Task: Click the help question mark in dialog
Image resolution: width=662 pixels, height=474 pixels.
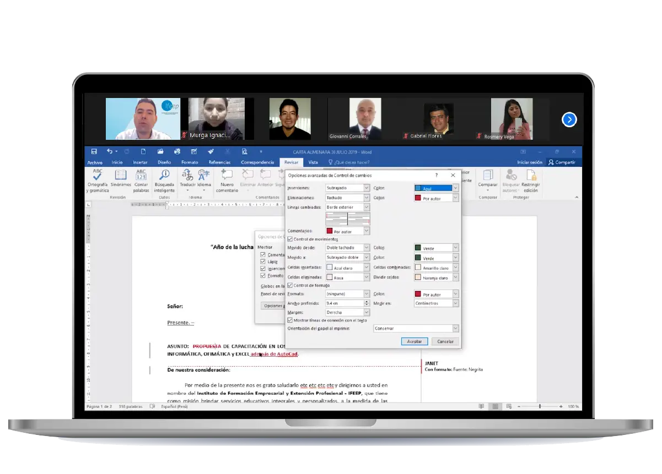Action: 437,175
